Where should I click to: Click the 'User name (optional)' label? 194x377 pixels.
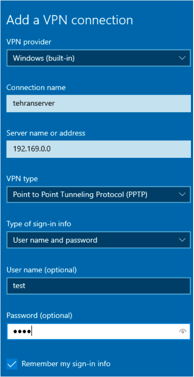tap(41, 270)
